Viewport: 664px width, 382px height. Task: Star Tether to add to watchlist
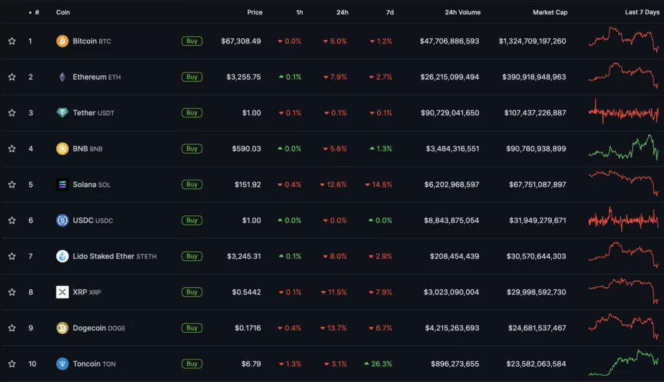[x=12, y=113]
